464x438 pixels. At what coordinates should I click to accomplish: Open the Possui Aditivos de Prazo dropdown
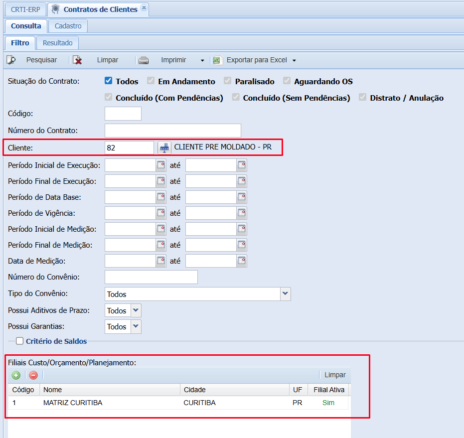tap(136, 310)
